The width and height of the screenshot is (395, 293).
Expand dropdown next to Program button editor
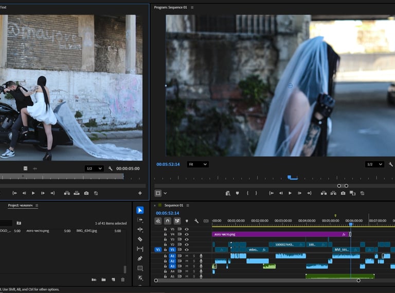pos(165,194)
